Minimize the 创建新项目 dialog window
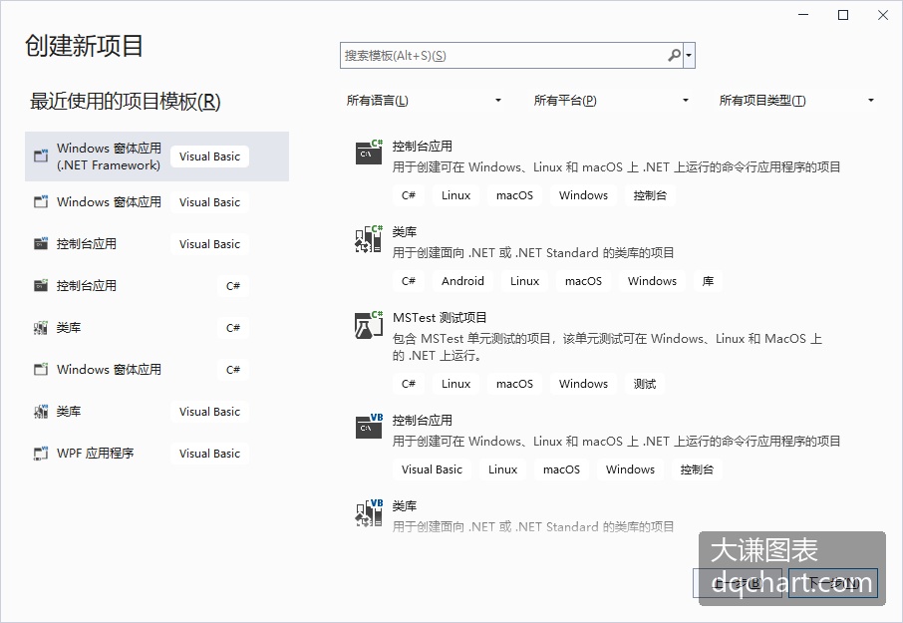 point(803,15)
